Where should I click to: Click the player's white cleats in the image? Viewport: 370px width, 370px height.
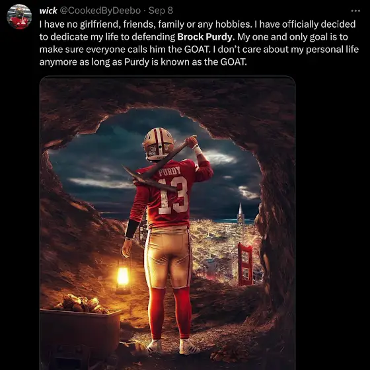172,347
